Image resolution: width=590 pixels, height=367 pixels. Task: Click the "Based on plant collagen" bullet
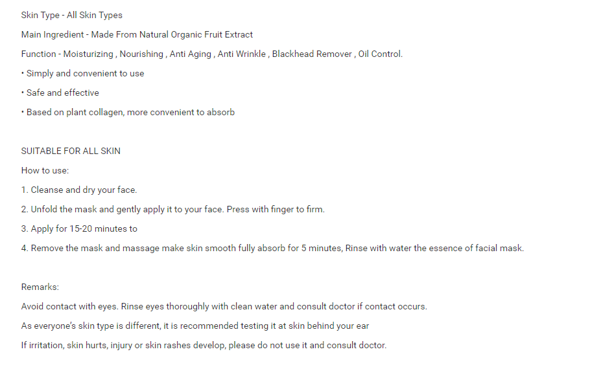click(130, 112)
